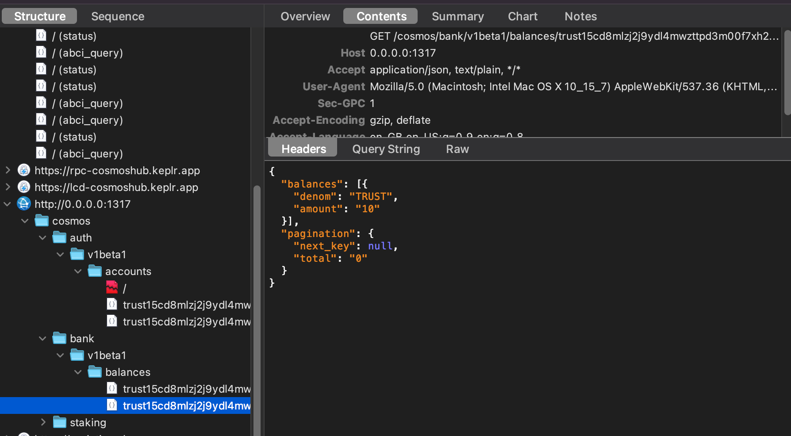Collapse the cosmos folder
This screenshot has height=436, width=791.
(25, 221)
